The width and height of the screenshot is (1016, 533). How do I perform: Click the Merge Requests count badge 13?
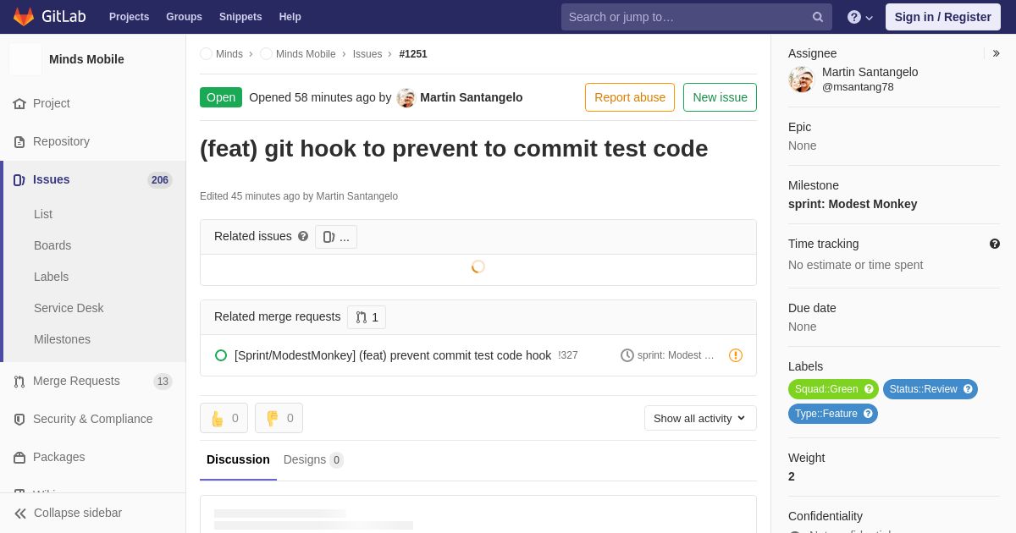coord(163,382)
